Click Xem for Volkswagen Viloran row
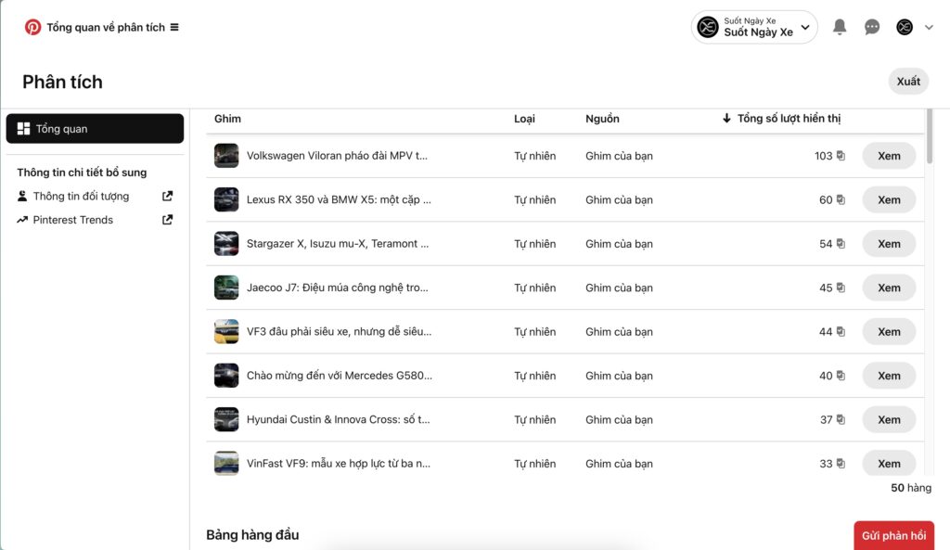The height and width of the screenshot is (550, 950). point(889,156)
